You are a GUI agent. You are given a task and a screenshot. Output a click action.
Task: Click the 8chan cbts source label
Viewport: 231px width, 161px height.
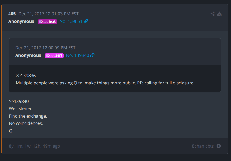203,146
